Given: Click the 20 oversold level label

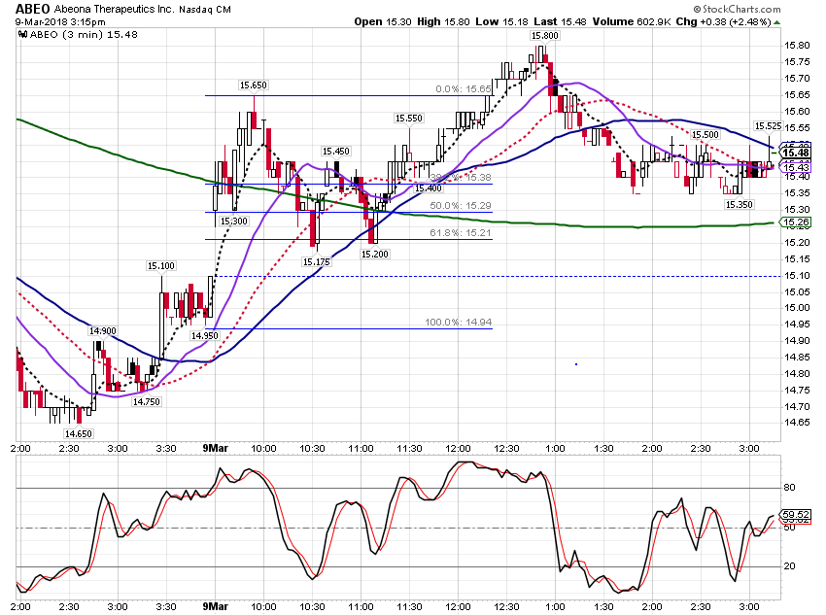Looking at the screenshot, I should point(790,566).
